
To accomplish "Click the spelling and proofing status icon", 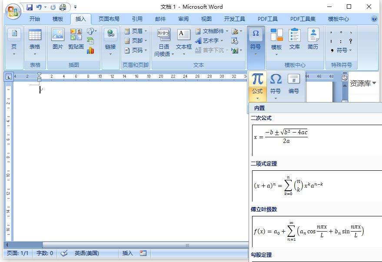I will [64, 253].
